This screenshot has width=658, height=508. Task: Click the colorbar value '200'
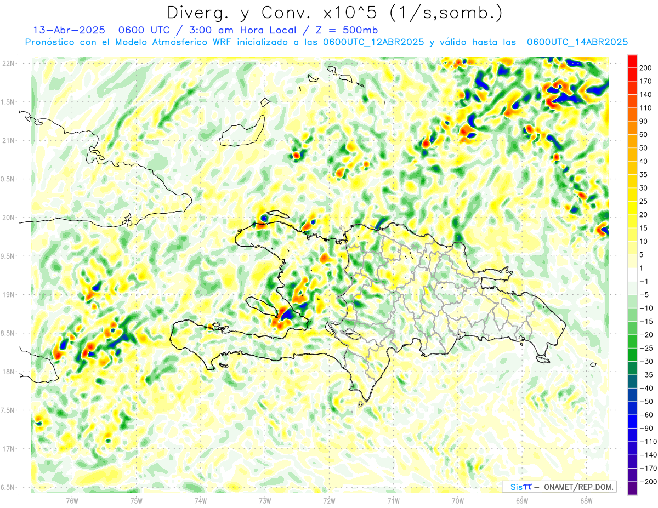[645, 68]
